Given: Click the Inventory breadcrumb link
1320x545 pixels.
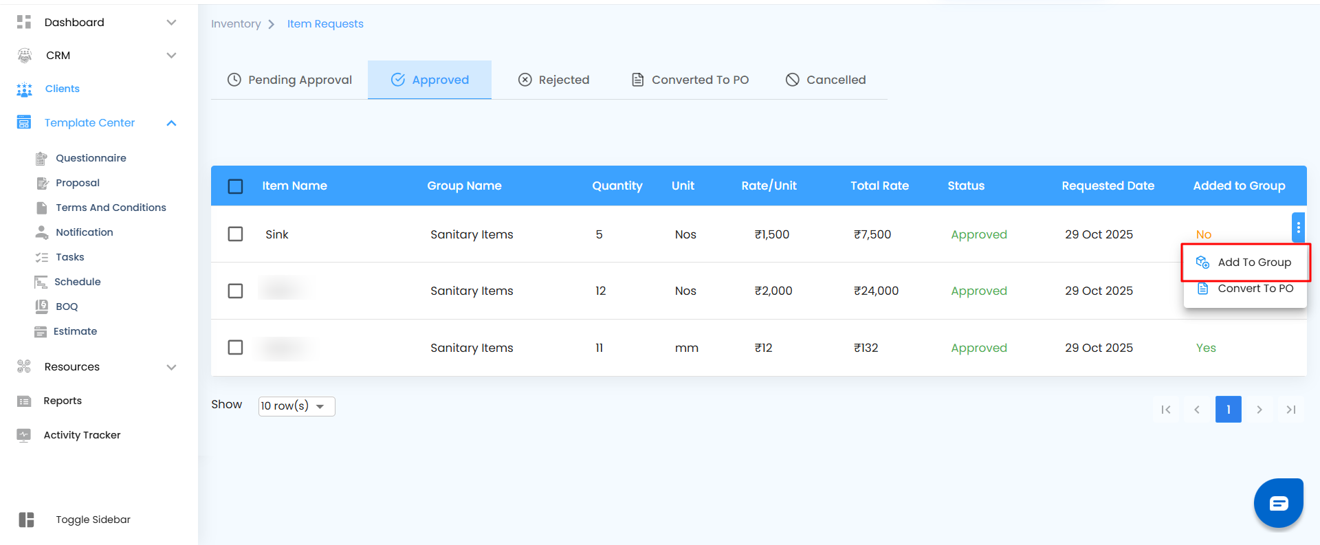Looking at the screenshot, I should click(x=236, y=24).
